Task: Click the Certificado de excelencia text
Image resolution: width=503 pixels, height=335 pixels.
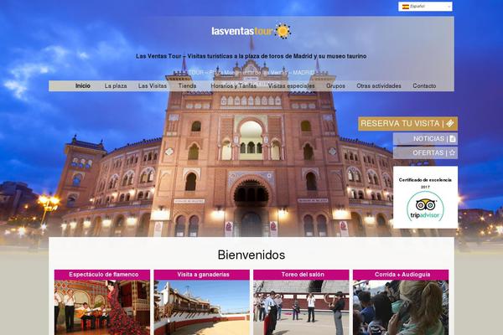Action: pyautogui.click(x=425, y=180)
